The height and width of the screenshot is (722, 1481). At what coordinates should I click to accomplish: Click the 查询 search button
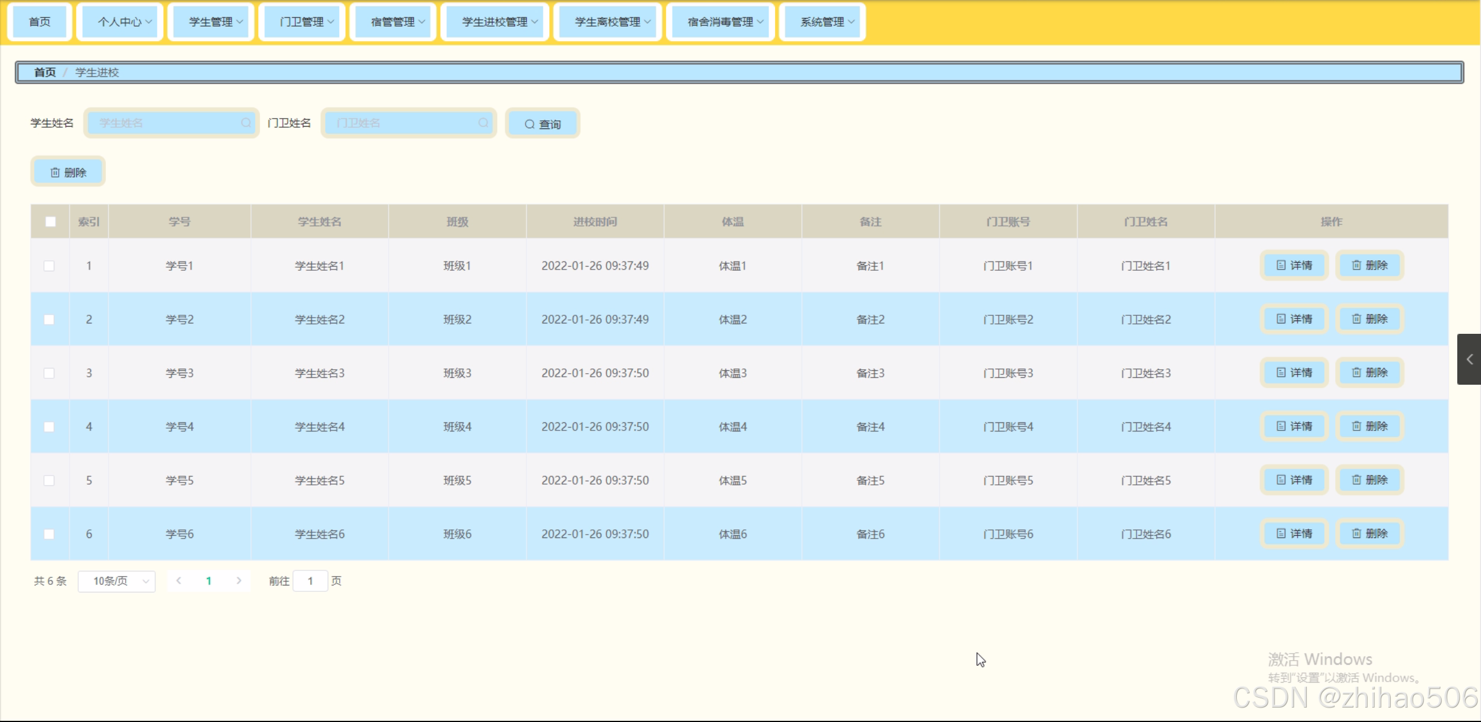pos(542,124)
